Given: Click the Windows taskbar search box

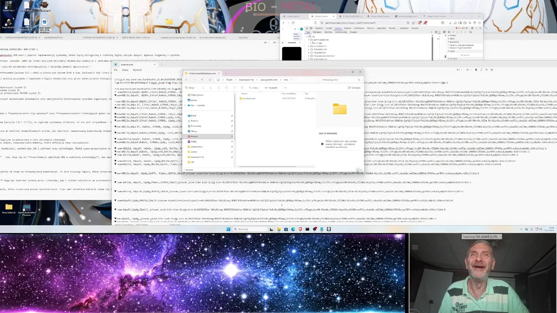Looking at the screenshot, I should tap(250, 229).
